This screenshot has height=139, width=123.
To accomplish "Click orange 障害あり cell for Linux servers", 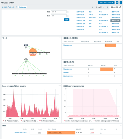I will pyautogui.click(x=107, y=69).
